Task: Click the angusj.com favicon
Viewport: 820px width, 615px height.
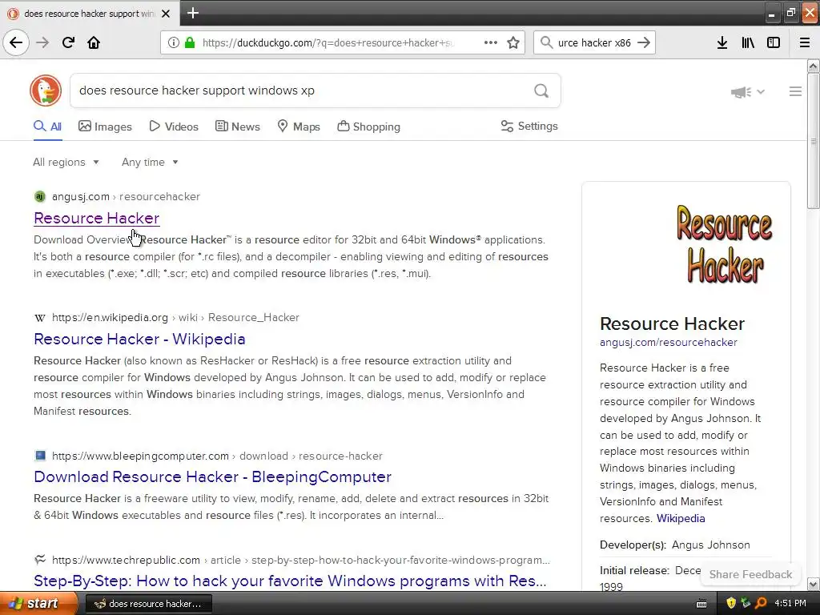Action: coord(40,197)
